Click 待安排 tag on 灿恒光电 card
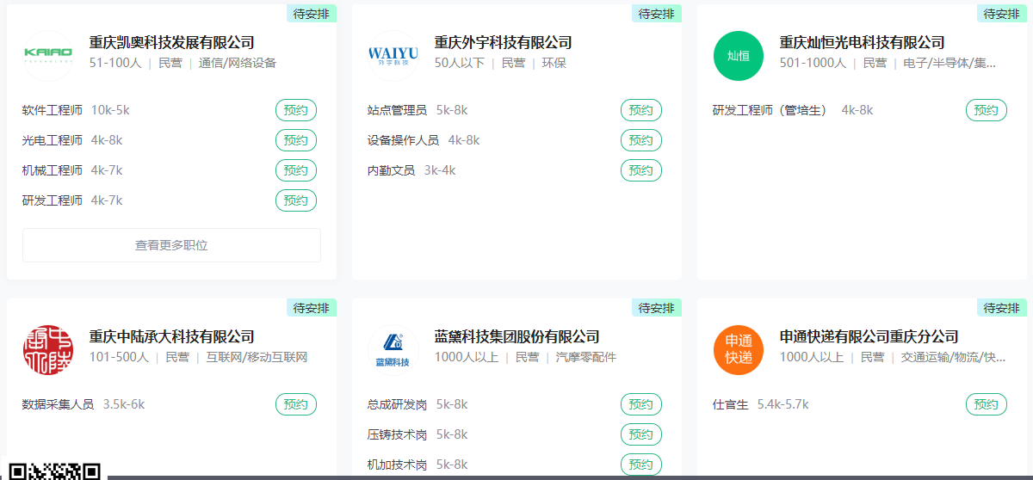This screenshot has width=1033, height=480. click(1002, 14)
